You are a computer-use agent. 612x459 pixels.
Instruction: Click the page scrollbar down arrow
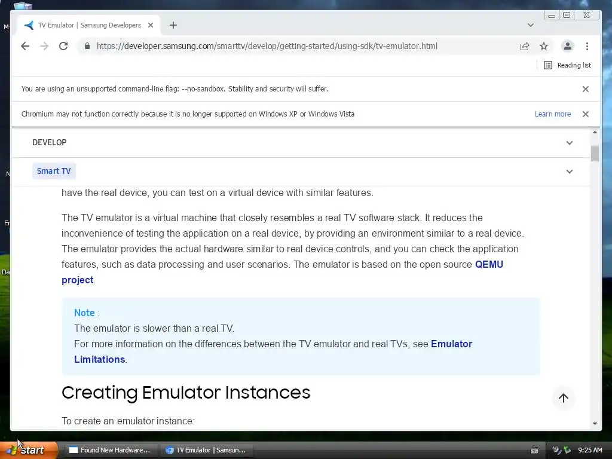595,424
